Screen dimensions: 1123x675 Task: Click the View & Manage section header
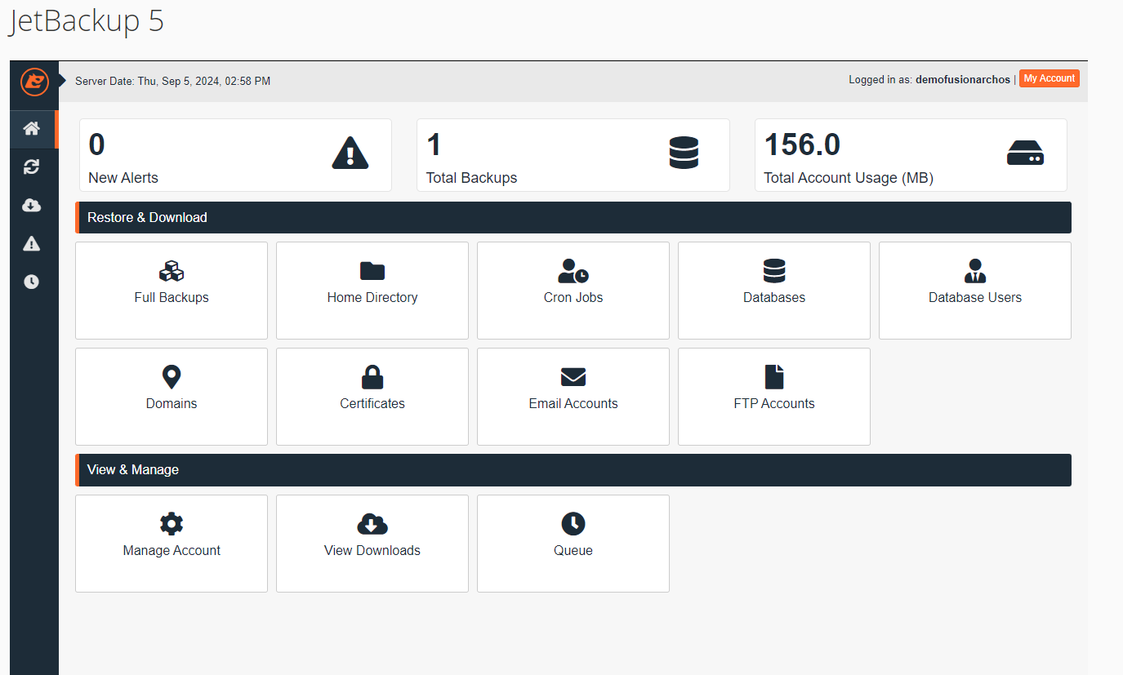573,470
